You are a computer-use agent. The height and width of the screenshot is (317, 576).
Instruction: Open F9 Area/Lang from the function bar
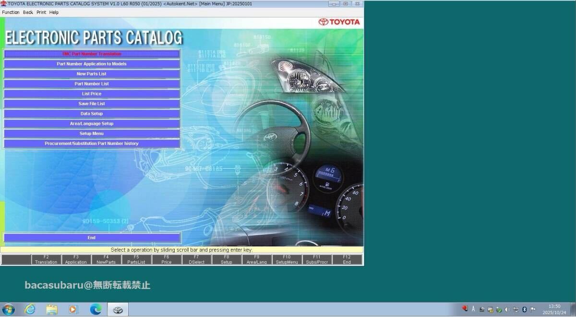(x=256, y=259)
